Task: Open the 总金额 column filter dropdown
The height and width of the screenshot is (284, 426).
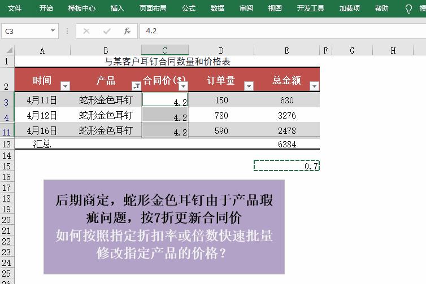Action: pos(314,86)
